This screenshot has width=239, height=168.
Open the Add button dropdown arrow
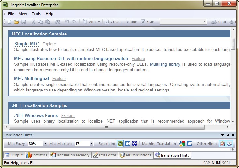(99, 22)
